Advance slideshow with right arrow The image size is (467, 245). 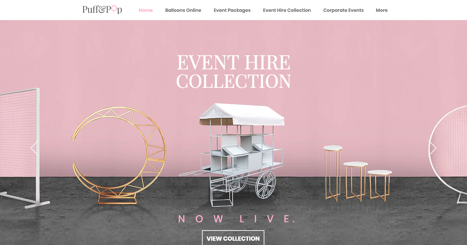click(433, 148)
